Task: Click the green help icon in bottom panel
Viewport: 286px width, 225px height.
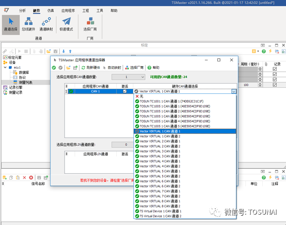Action: 264,178
